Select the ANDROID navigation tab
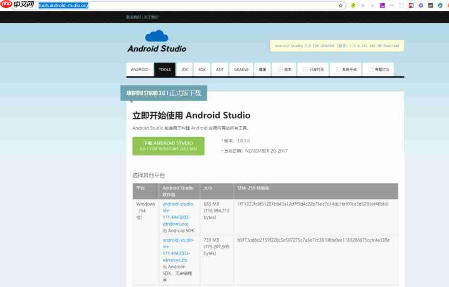 point(140,70)
